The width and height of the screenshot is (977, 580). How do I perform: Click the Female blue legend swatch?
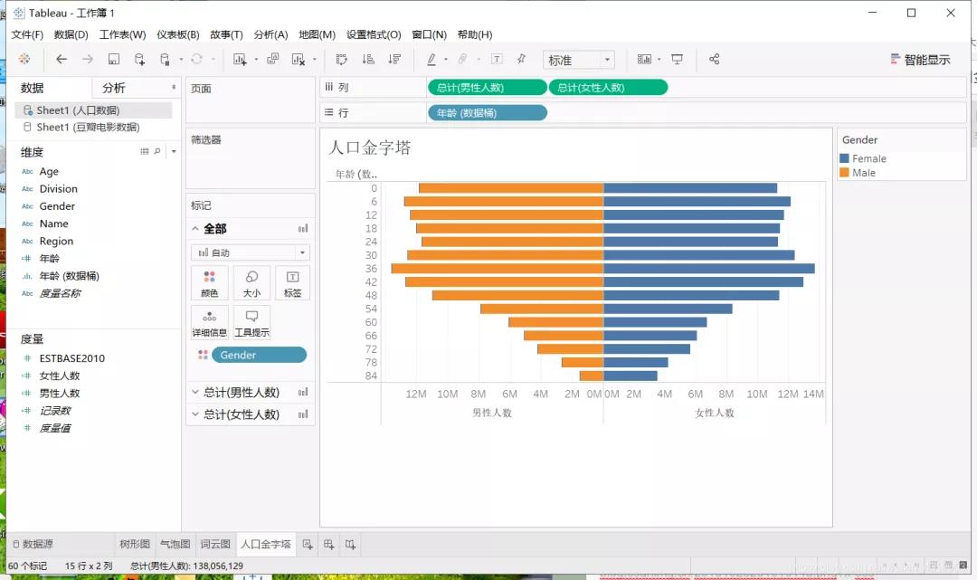pos(844,158)
